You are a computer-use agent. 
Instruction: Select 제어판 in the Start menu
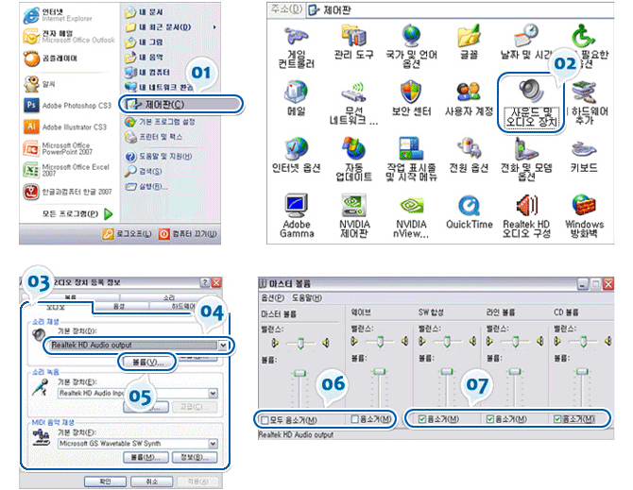(x=163, y=103)
